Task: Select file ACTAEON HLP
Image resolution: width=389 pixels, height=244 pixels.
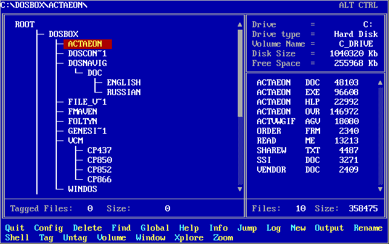Action: pos(307,102)
